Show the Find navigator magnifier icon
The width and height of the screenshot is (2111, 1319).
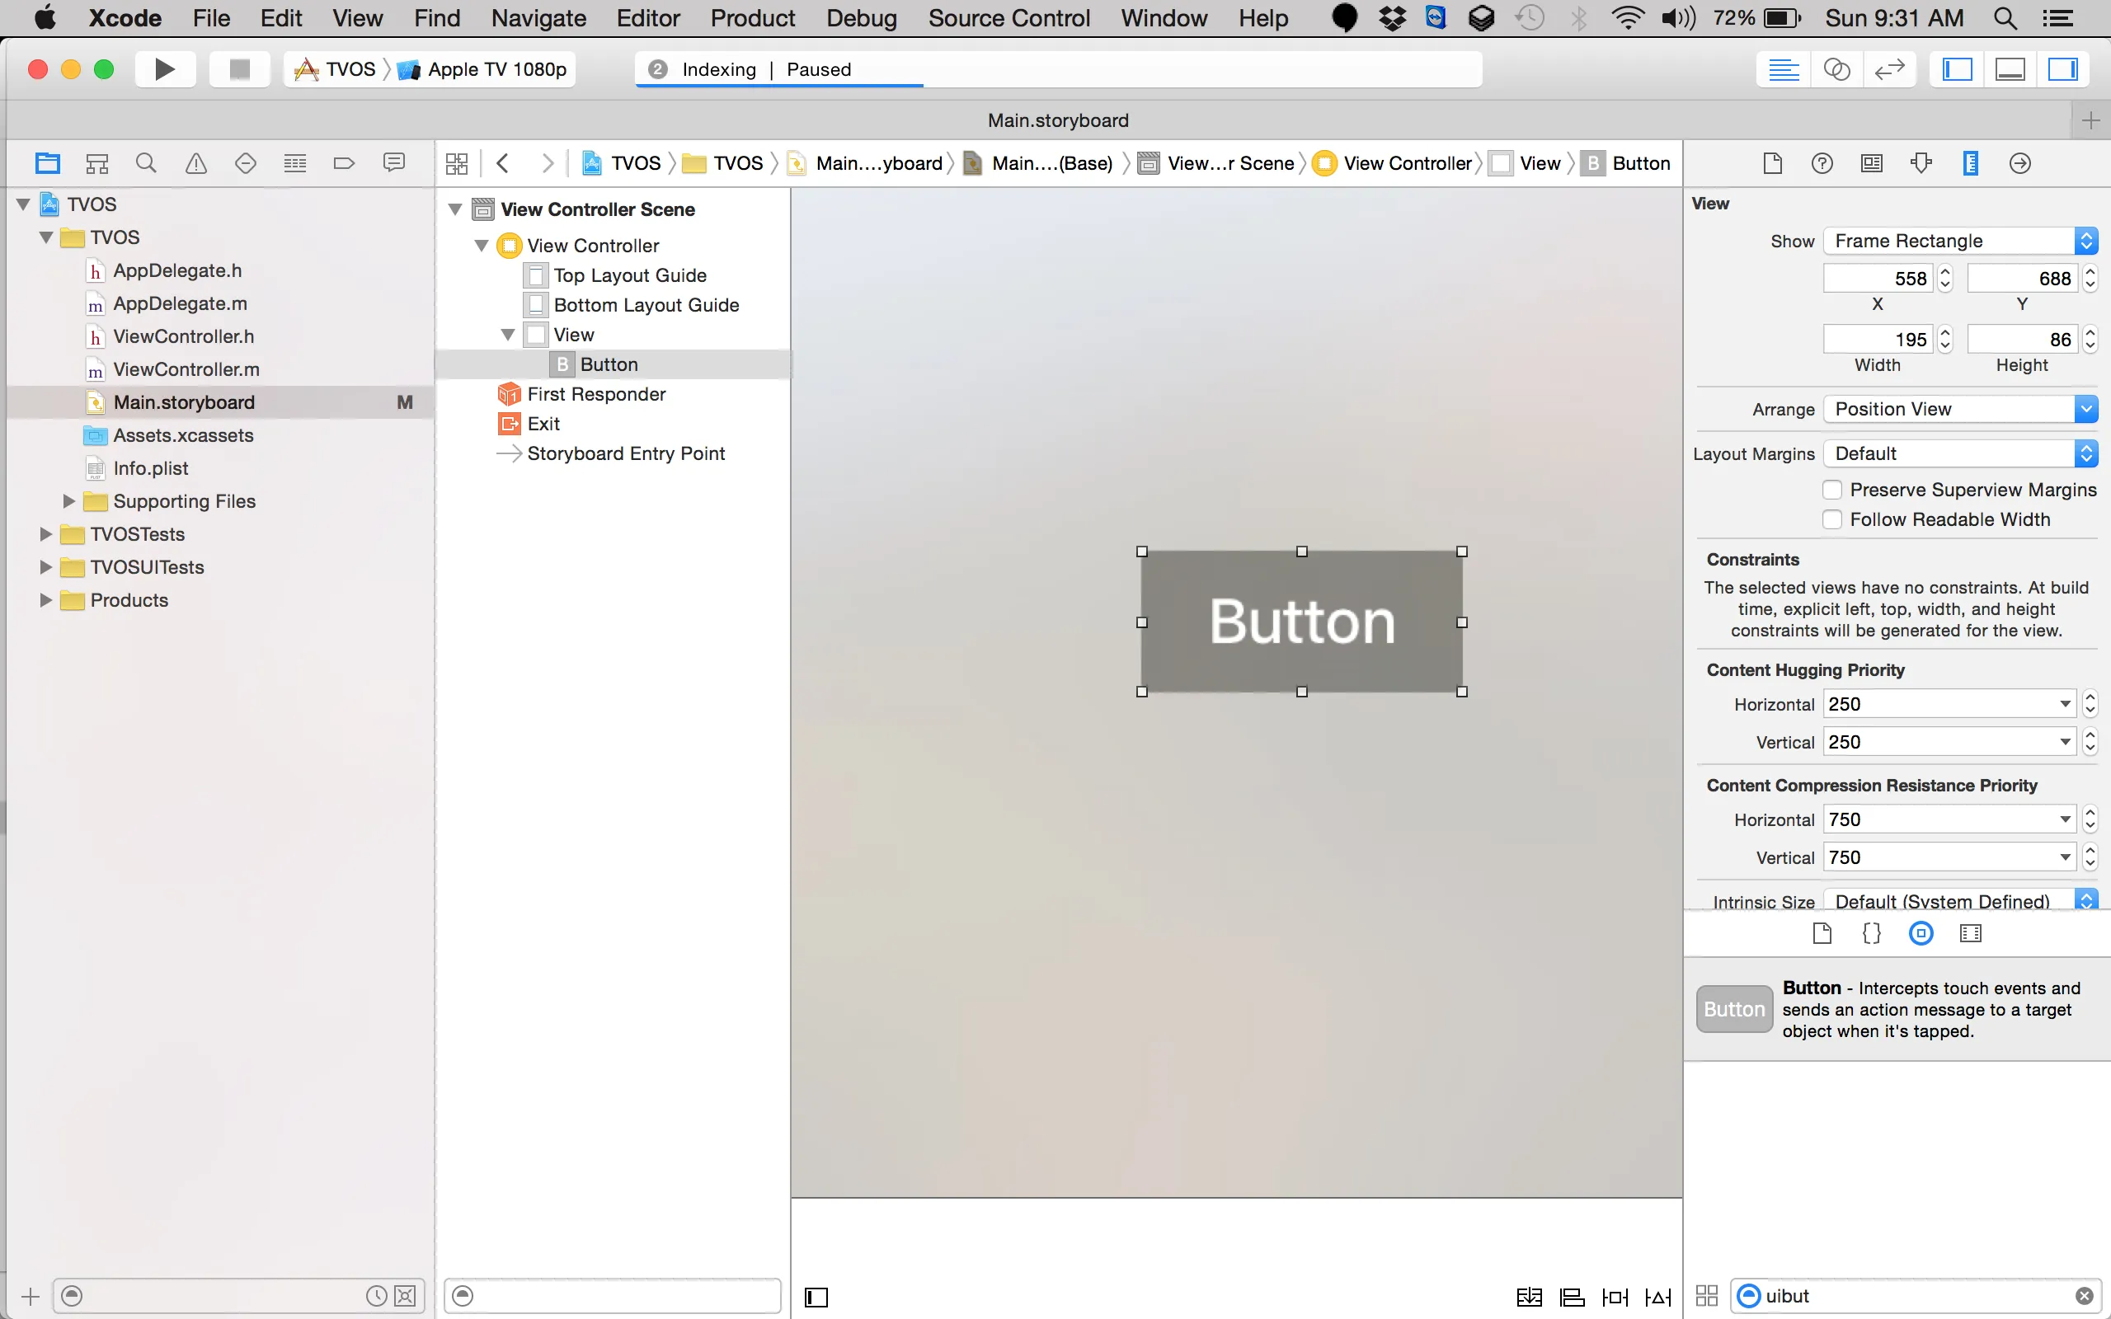coord(146,163)
